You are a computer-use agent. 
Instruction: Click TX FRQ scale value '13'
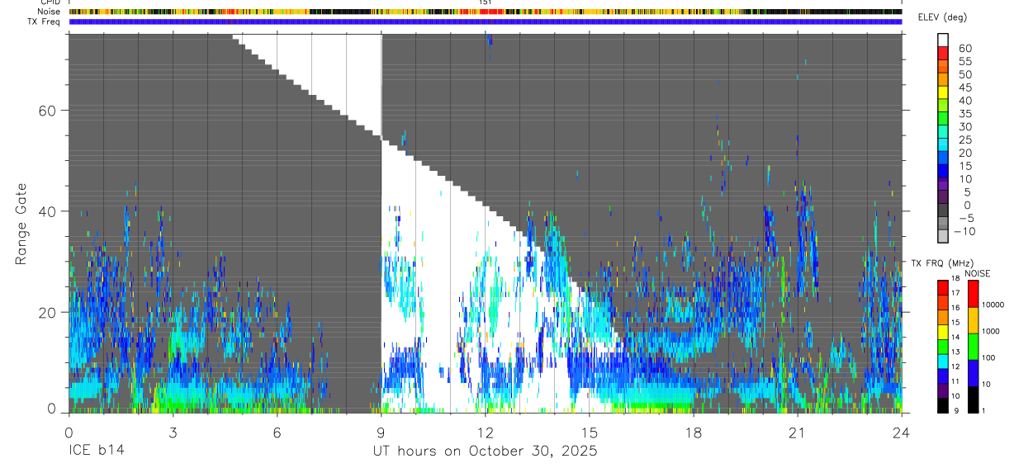tap(955, 352)
